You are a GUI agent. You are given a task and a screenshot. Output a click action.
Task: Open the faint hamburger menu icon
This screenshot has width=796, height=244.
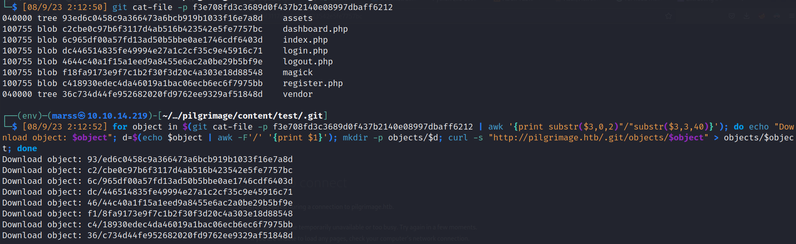point(792,16)
